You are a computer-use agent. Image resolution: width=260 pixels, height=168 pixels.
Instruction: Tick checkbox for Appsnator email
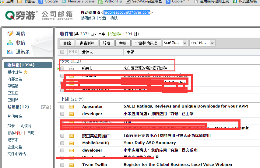tap(62, 107)
